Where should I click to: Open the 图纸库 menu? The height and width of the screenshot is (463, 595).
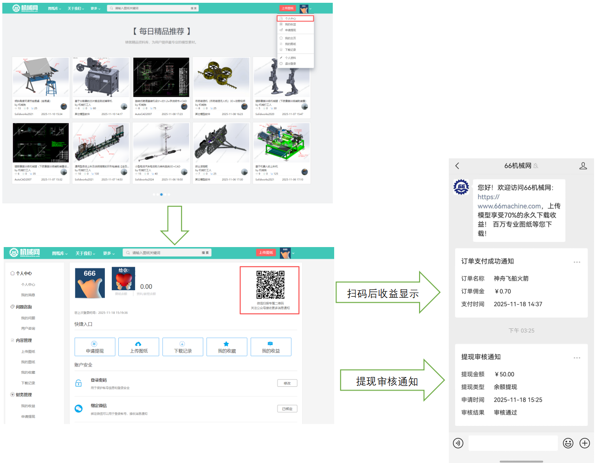(x=53, y=8)
